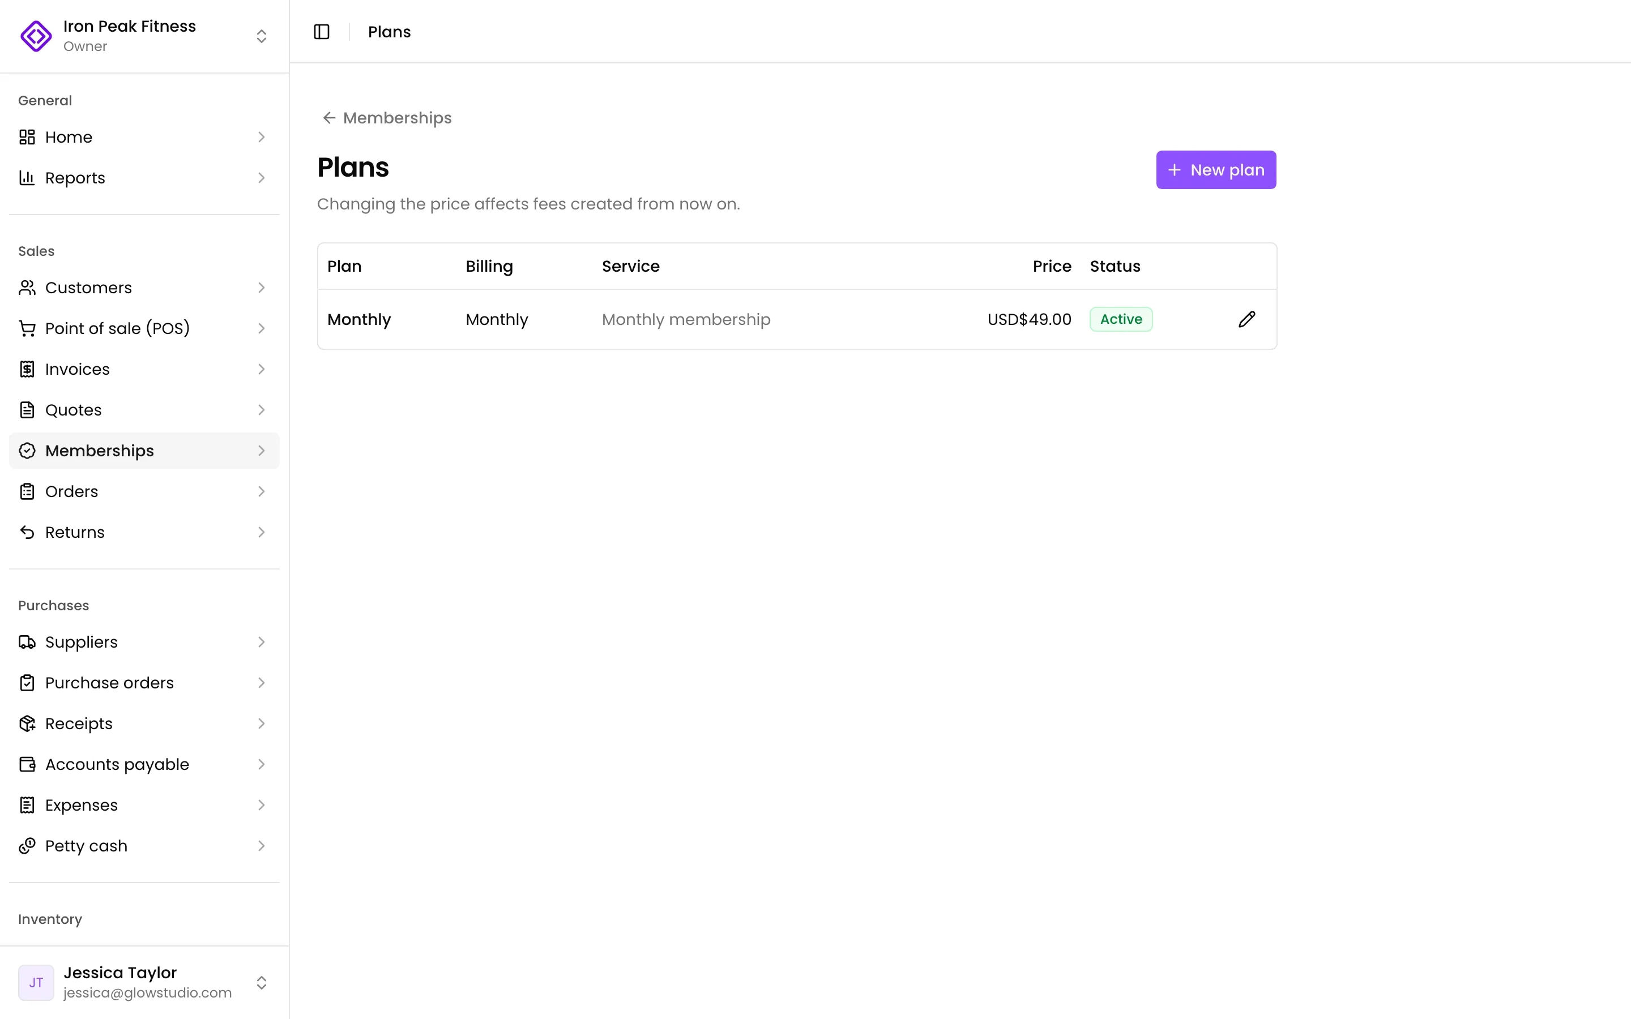Click the Petty cash coins icon

(27, 846)
